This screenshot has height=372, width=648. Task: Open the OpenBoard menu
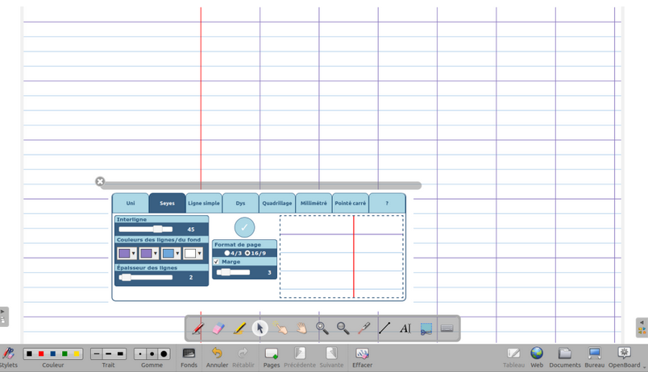[625, 358]
